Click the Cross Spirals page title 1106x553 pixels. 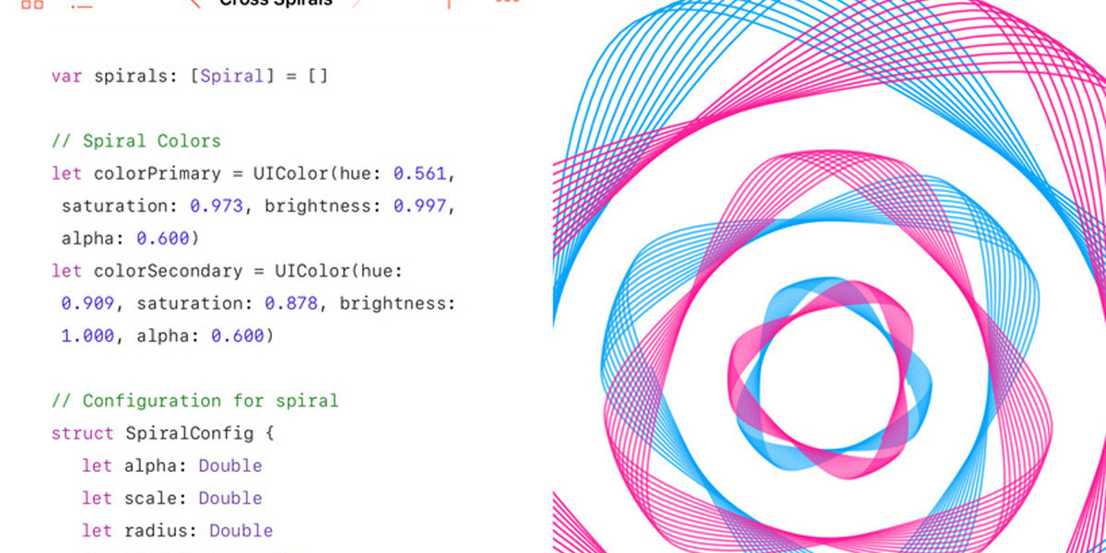pyautogui.click(x=276, y=4)
